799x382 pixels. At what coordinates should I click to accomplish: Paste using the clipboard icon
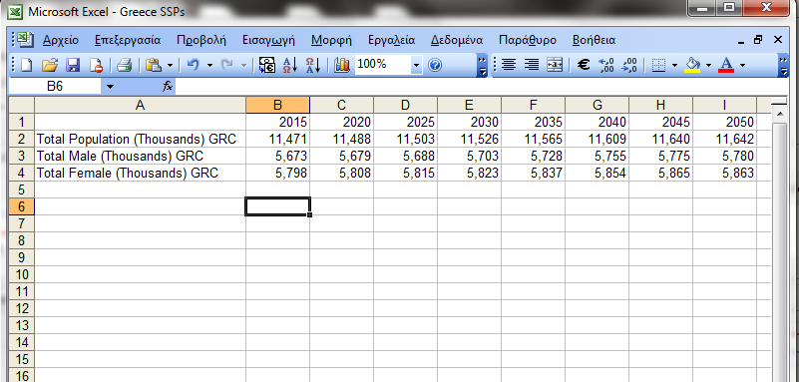click(x=154, y=65)
